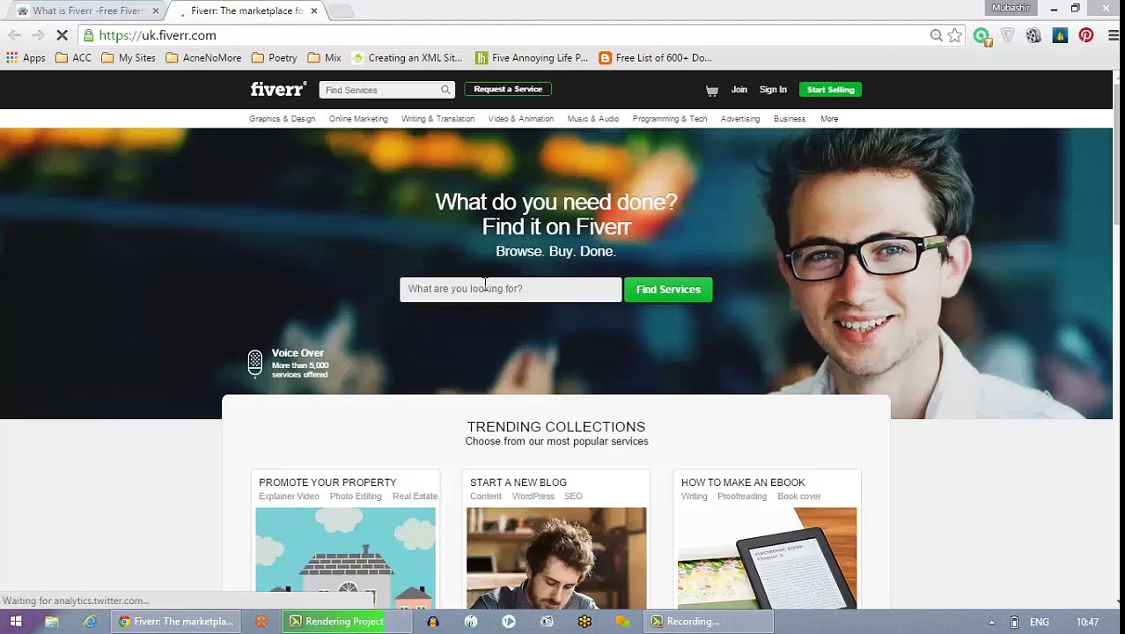Click the gray shield extension icon
This screenshot has width=1125, height=634.
pos(1008,35)
